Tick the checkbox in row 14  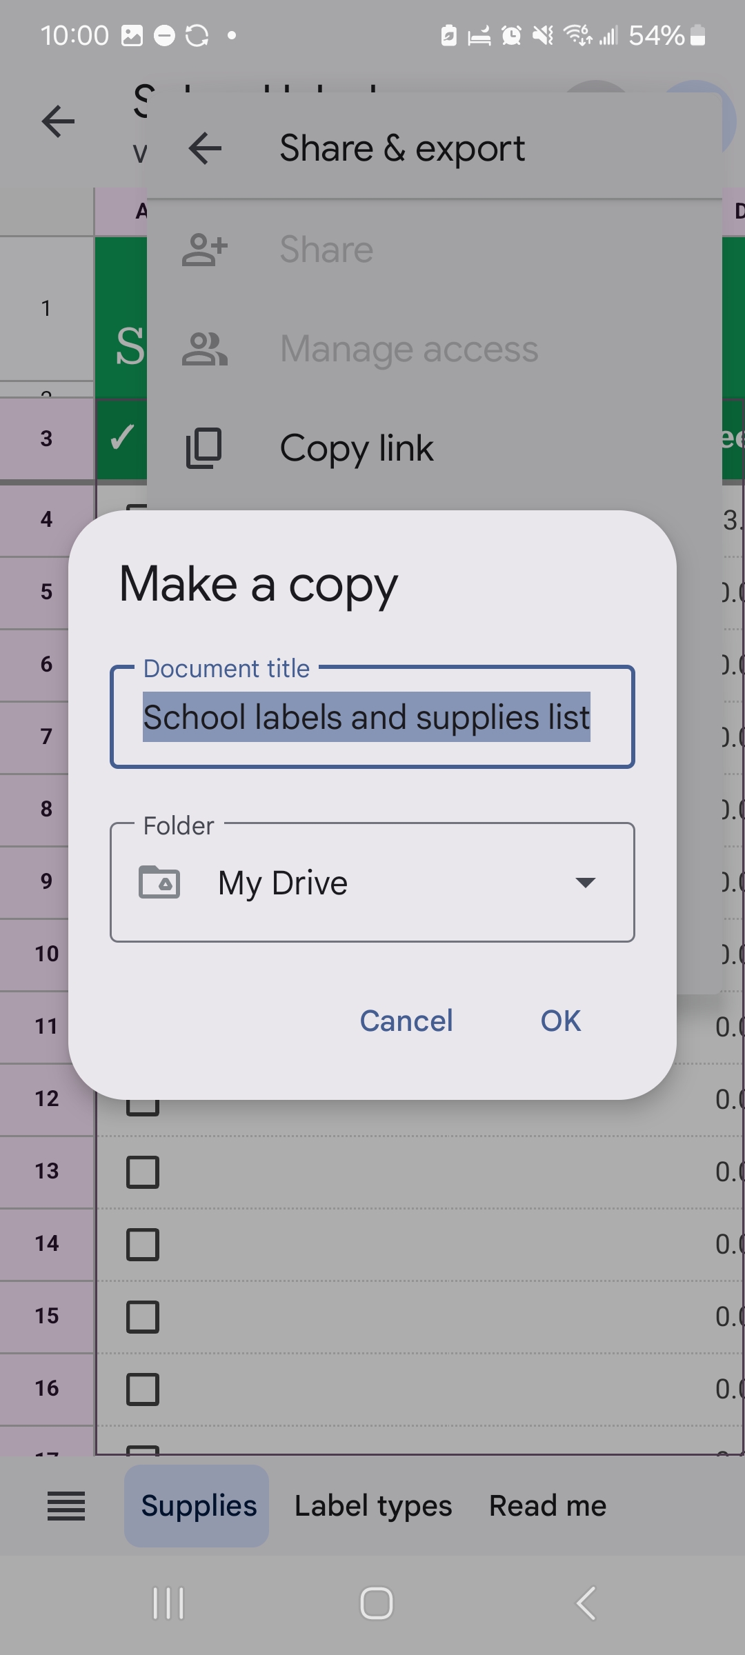tap(143, 1245)
